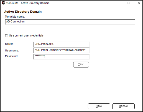Click the vSEC:CMS logo icon in title bar
Image resolution: width=143 pixels, height=112 pixels.
coord(3,3)
